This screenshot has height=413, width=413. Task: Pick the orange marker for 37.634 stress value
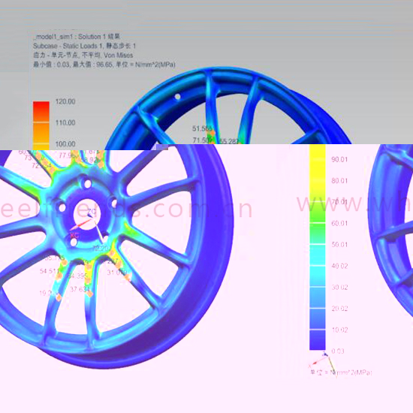point(90,294)
